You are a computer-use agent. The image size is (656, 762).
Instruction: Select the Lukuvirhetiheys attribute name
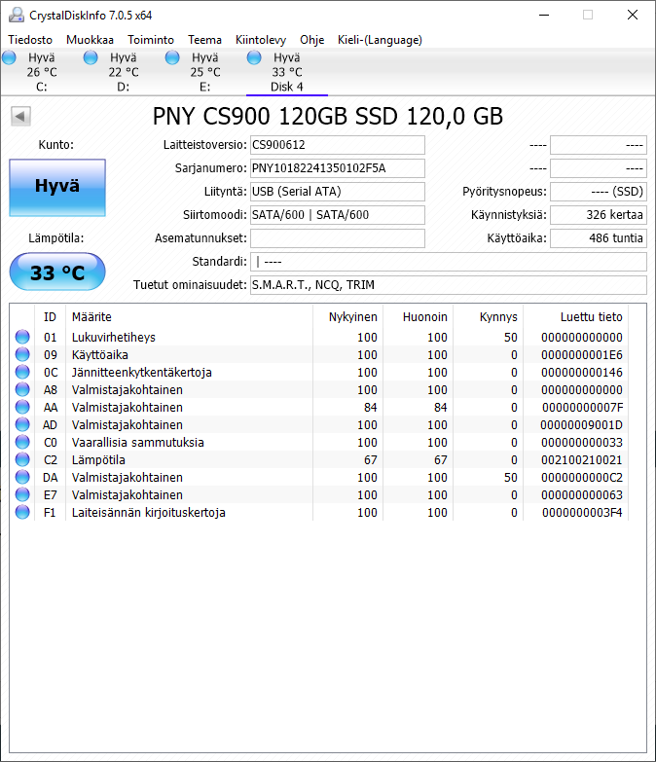(114, 338)
